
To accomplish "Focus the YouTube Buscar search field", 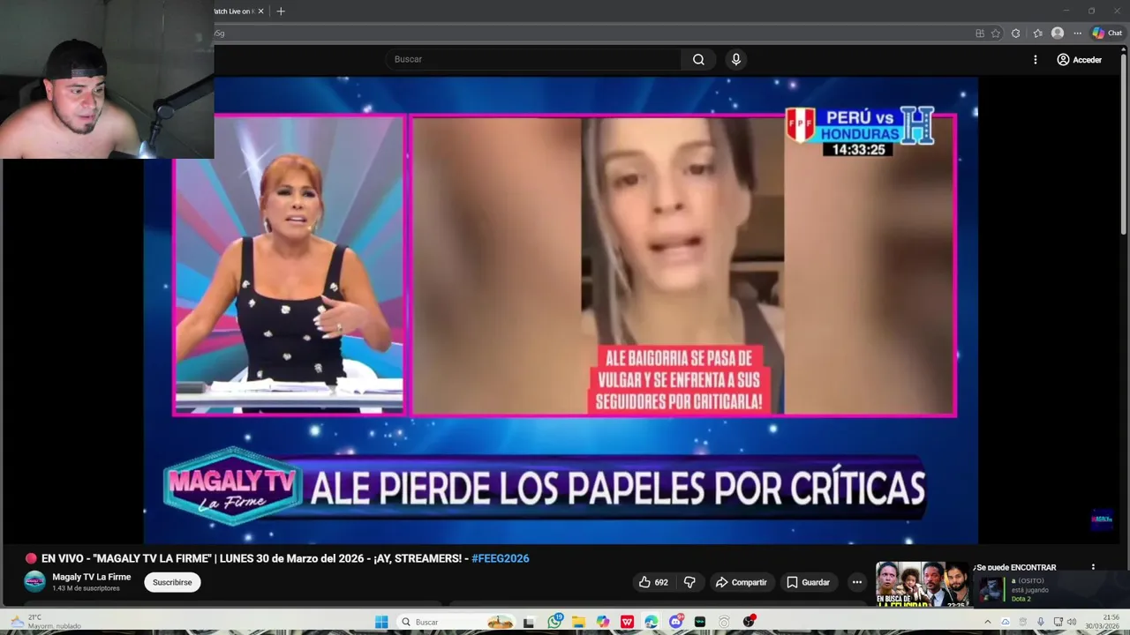I will pyautogui.click(x=533, y=59).
